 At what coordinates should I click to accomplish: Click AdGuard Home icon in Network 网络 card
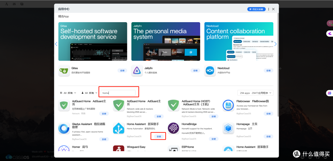click(64, 105)
